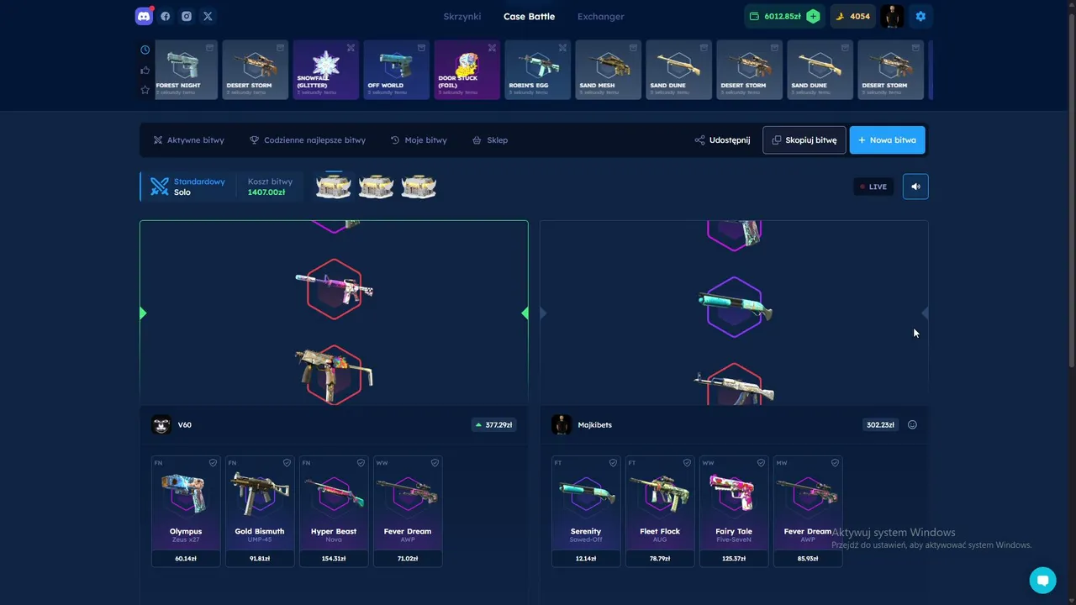Show recent drops with the clock icon

point(145,50)
